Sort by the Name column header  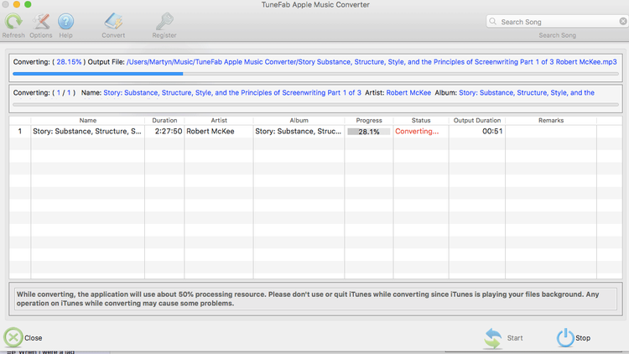click(x=87, y=121)
